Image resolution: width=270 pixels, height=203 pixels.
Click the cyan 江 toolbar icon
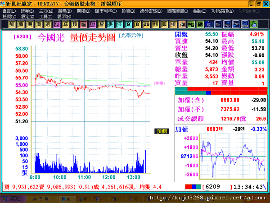click(119, 24)
